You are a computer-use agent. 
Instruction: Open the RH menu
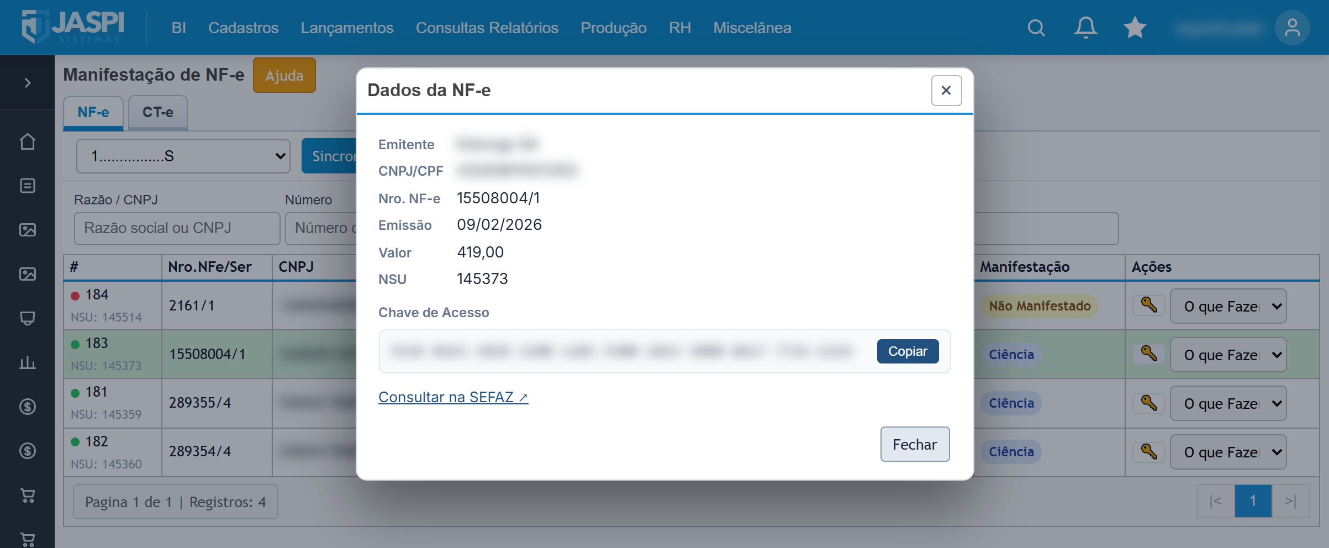coord(680,28)
